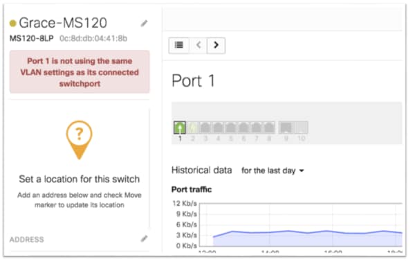Select port 1 on the switch diagram
Image resolution: width=415 pixels, height=262 pixels.
click(x=180, y=128)
